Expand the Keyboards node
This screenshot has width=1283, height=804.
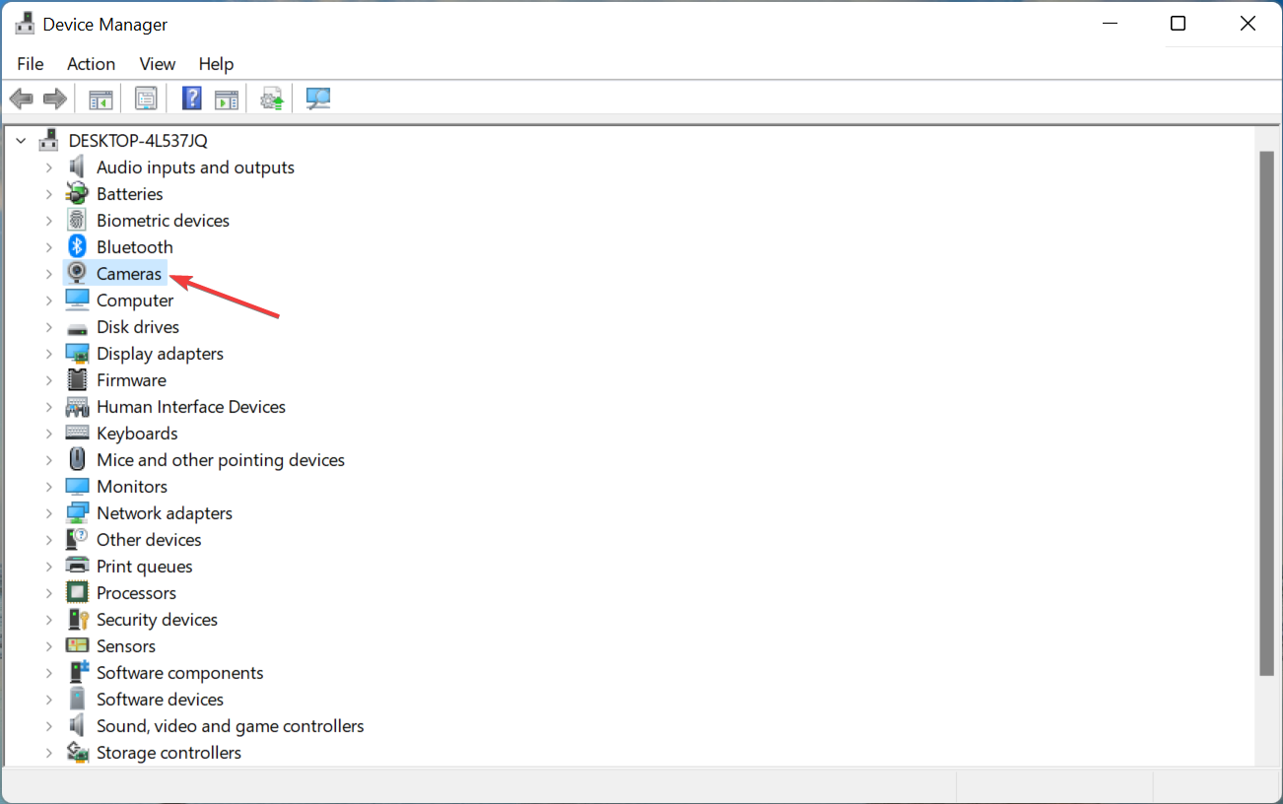48,434
